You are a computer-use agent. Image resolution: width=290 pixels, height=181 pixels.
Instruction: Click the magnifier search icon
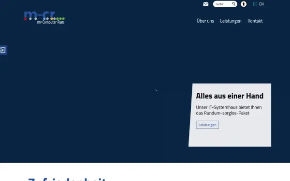(234, 4)
